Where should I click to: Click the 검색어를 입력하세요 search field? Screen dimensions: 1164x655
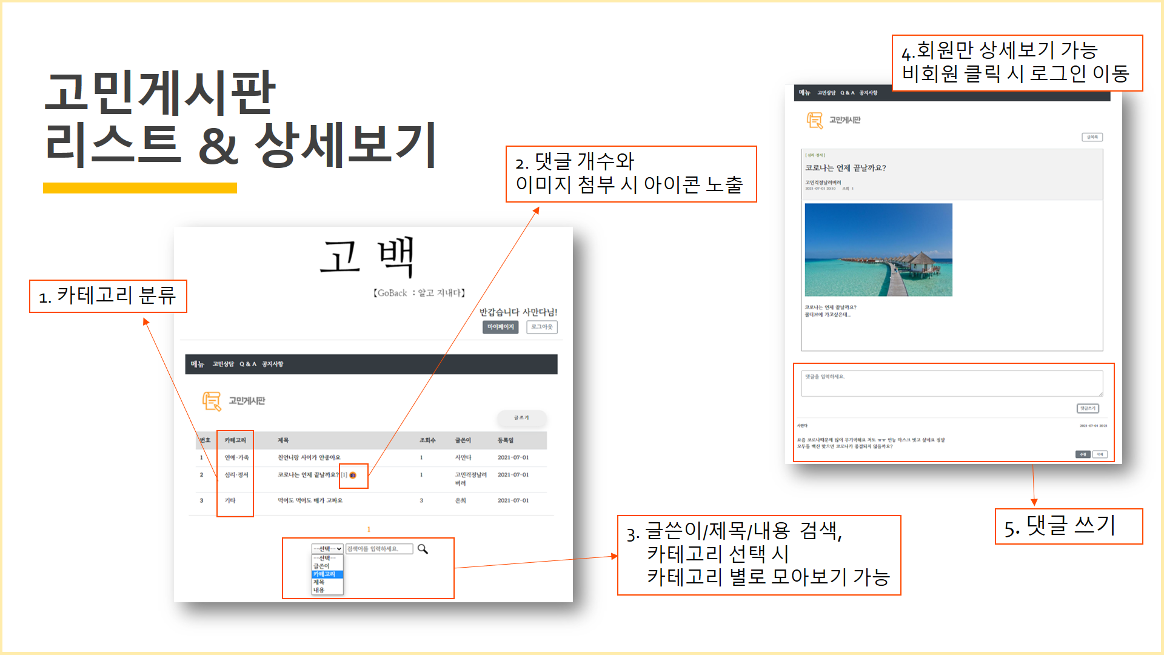[x=380, y=549]
